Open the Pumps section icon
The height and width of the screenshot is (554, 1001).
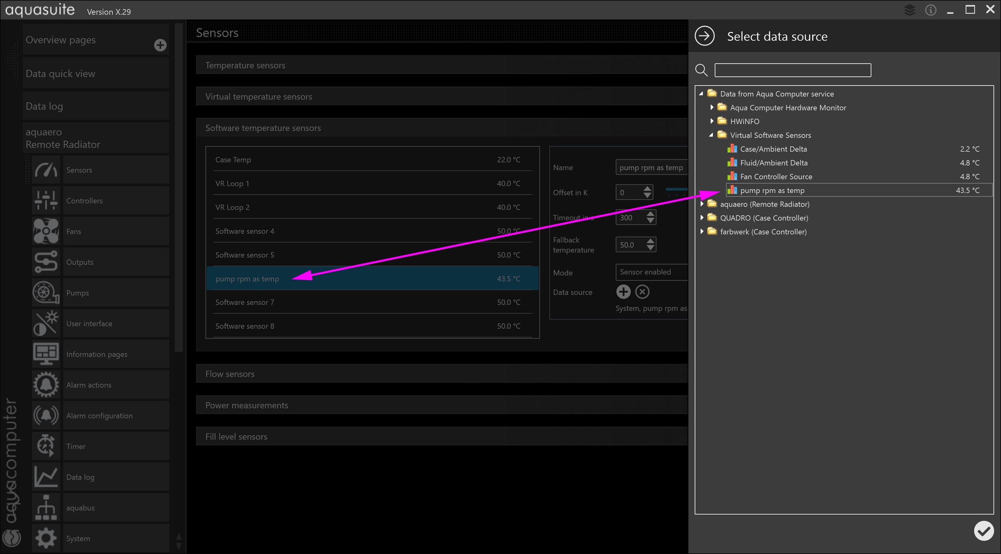pyautogui.click(x=46, y=292)
